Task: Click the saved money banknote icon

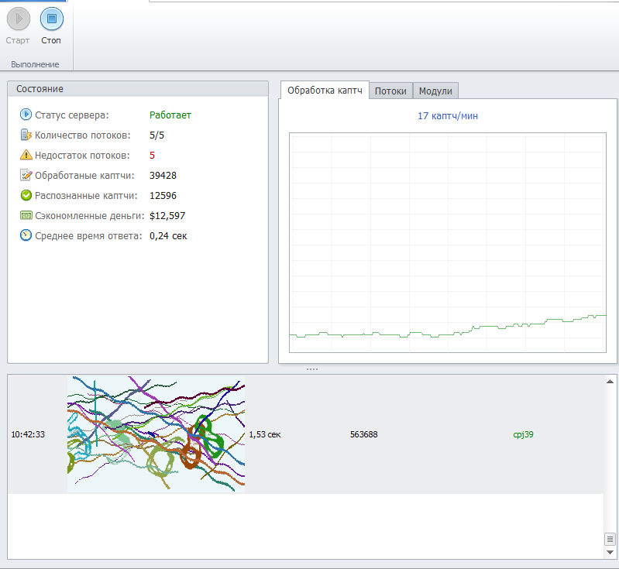Action: point(26,215)
